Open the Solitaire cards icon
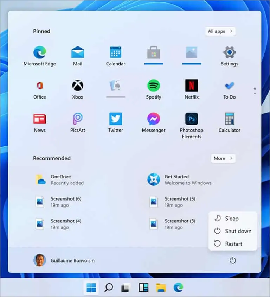Image resolution: width=270 pixels, height=297 pixels. (116, 86)
